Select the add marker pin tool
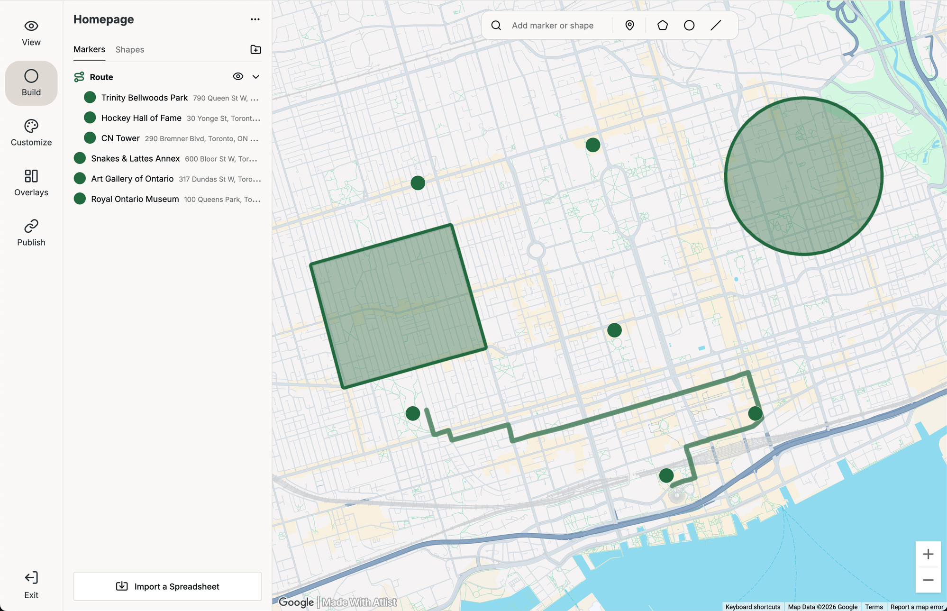The height and width of the screenshot is (611, 947). pyautogui.click(x=629, y=26)
